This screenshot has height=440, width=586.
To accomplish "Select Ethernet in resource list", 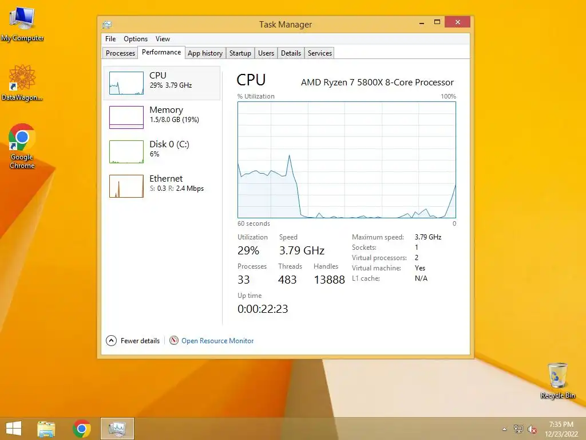I will point(162,186).
